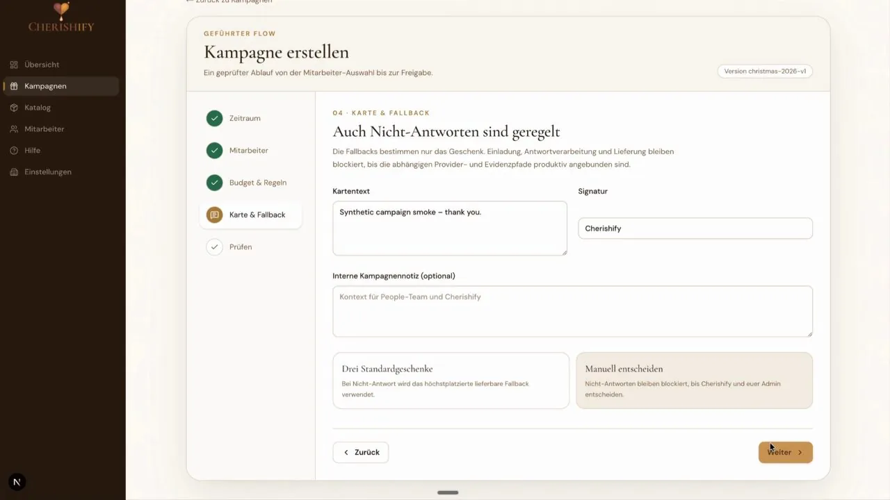890x500 pixels.
Task: Focus the Signatur input field
Action: click(x=695, y=228)
